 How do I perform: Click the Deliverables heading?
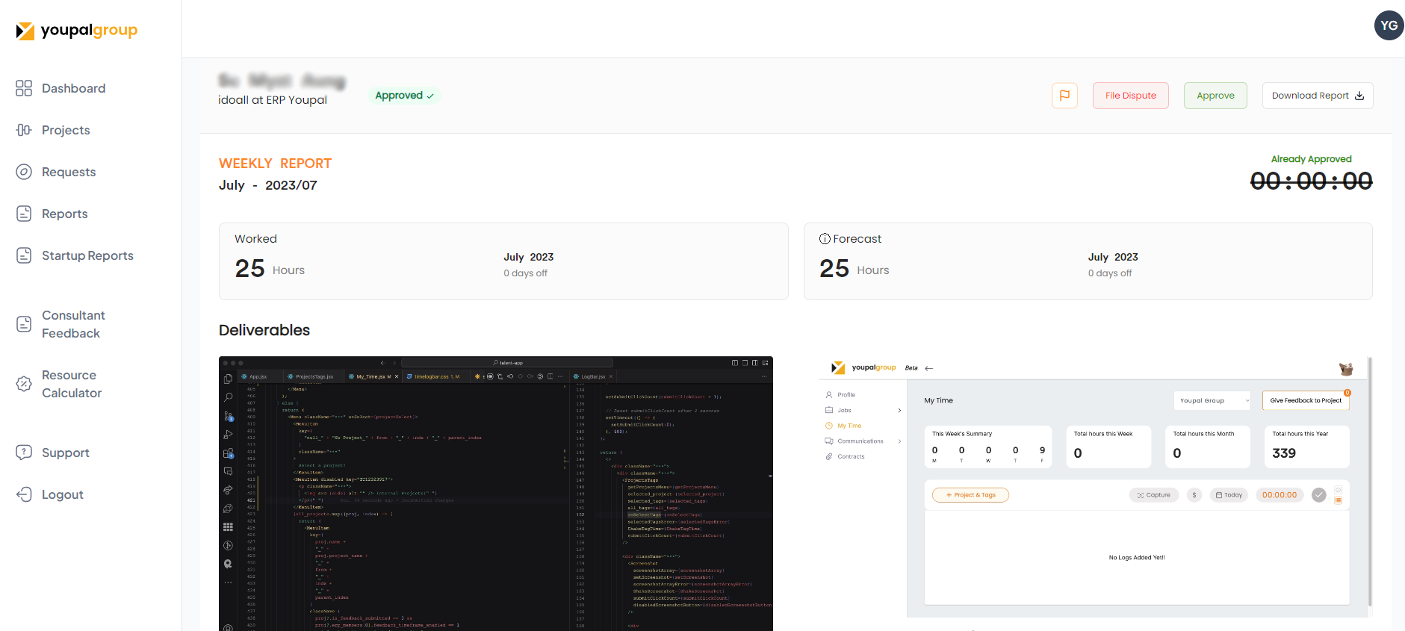point(264,330)
